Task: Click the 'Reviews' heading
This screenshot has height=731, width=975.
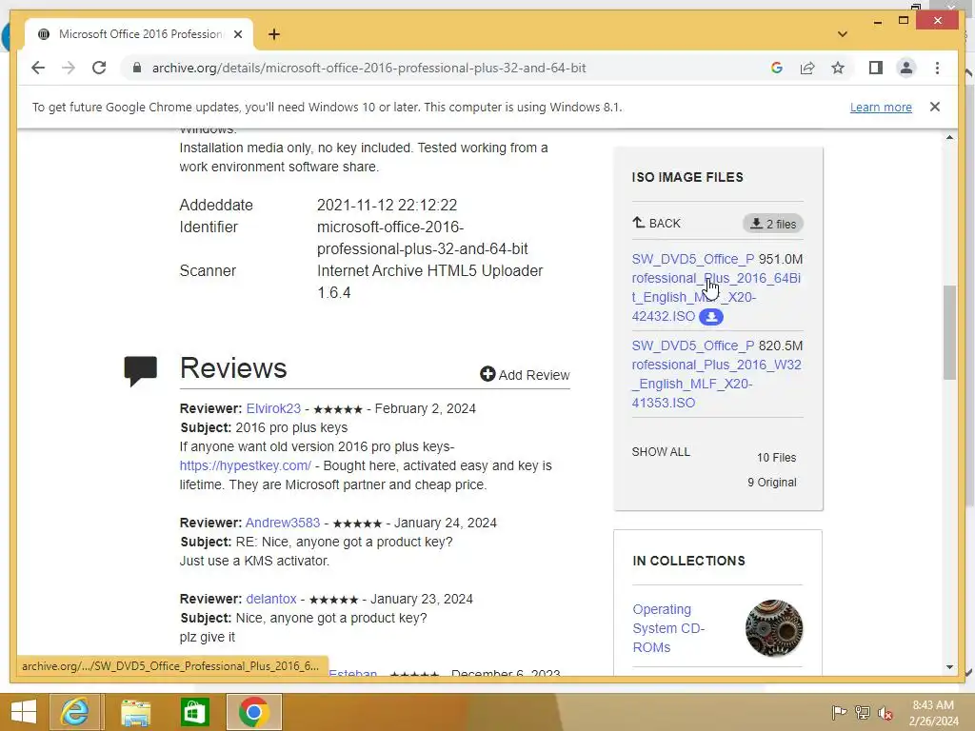Action: pyautogui.click(x=233, y=368)
